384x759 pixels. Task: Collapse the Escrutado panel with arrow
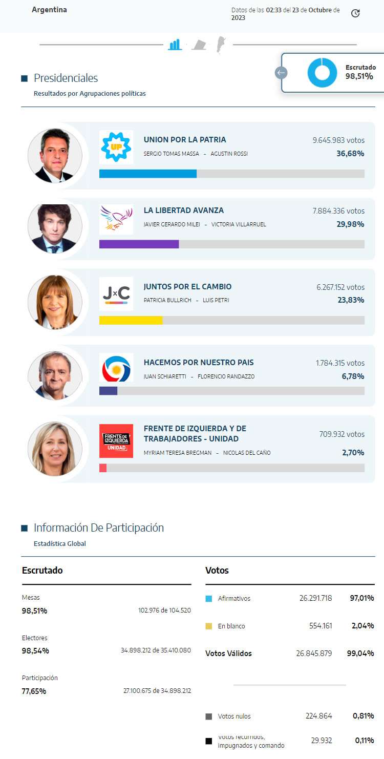click(x=281, y=73)
